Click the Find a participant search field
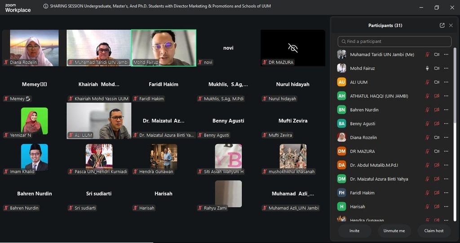This screenshot has height=243, width=460. [x=394, y=41]
